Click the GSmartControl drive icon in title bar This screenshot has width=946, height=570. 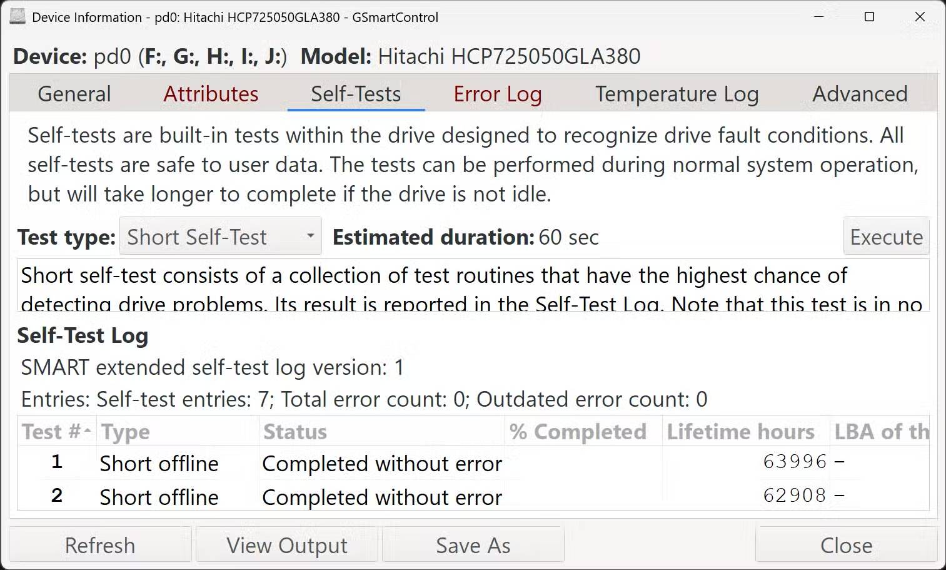(17, 17)
